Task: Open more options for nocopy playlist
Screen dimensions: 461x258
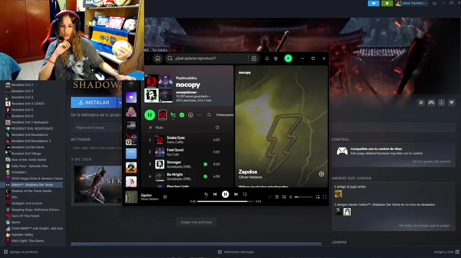Action: 199,115
